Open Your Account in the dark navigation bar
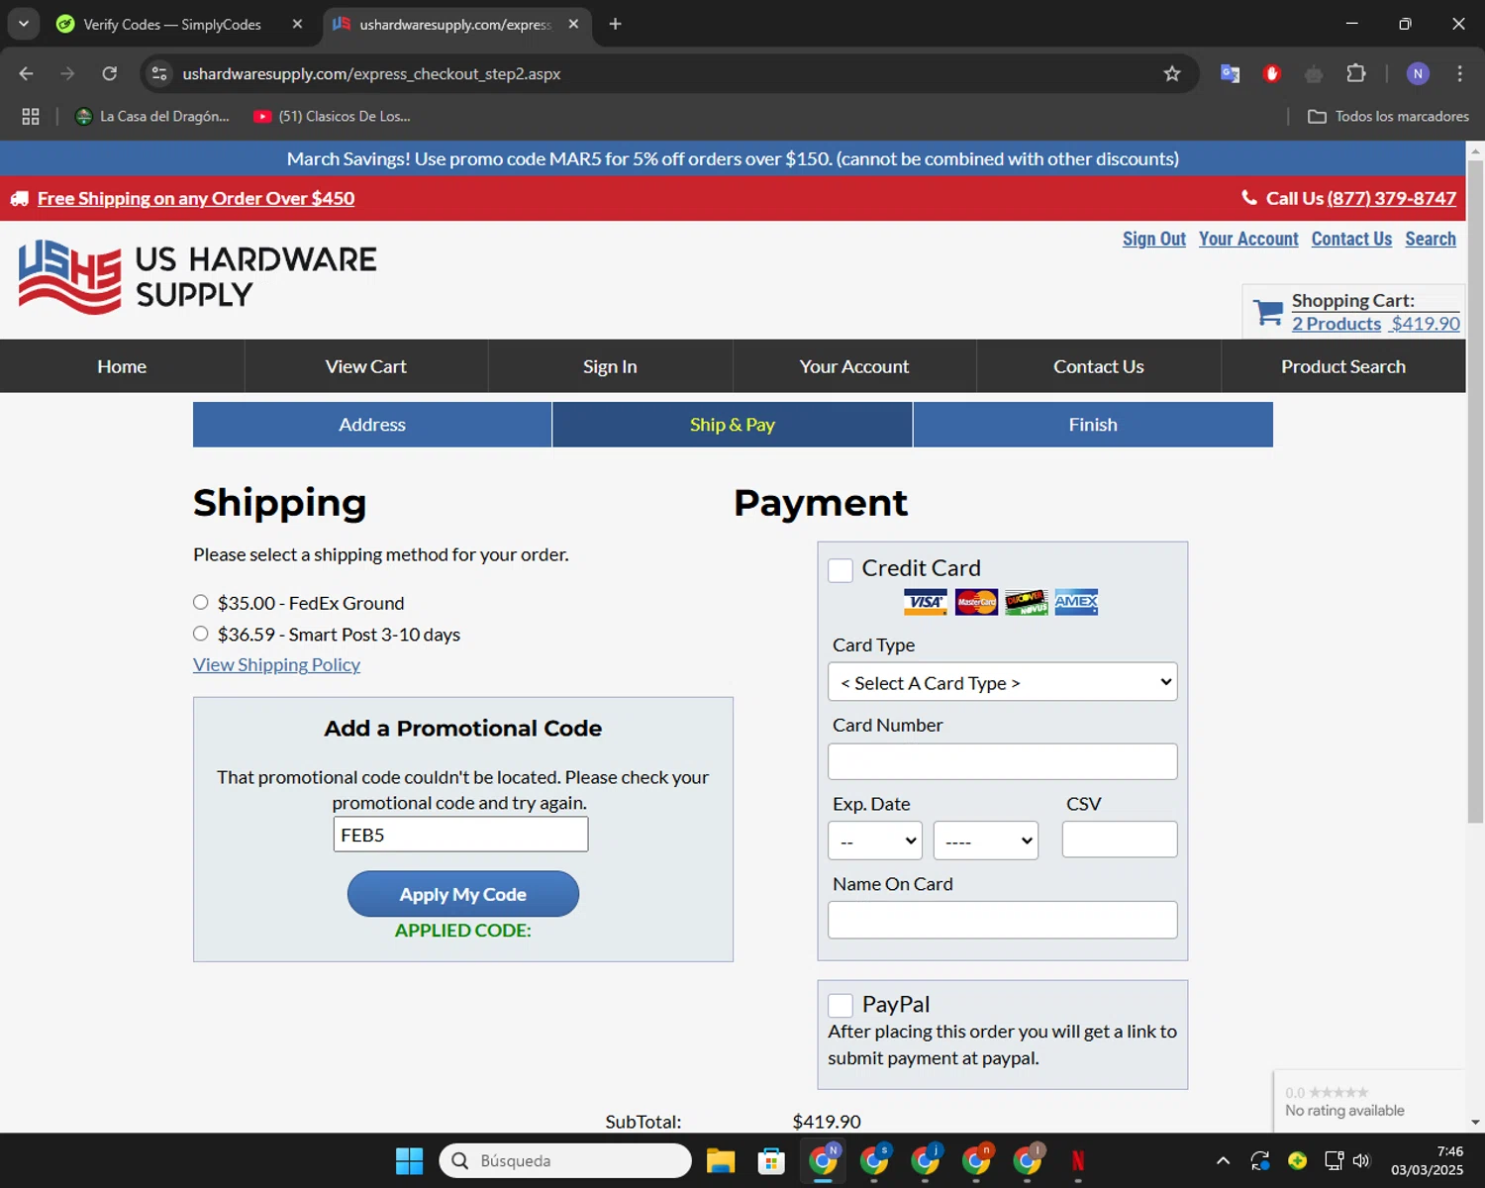 (854, 366)
